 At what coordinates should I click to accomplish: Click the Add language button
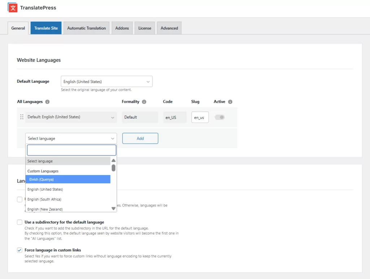tap(140, 138)
